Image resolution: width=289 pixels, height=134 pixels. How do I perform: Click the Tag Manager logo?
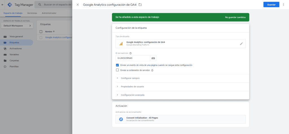(x=10, y=5)
